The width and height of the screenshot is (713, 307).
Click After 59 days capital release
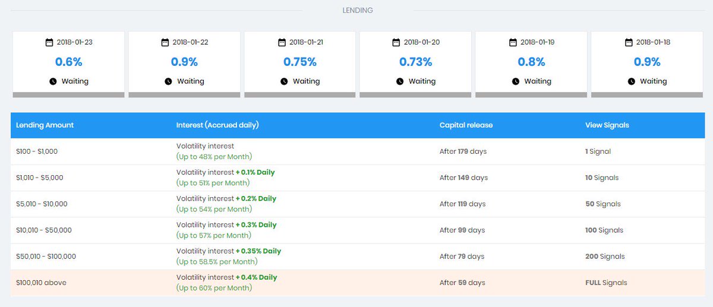click(462, 283)
